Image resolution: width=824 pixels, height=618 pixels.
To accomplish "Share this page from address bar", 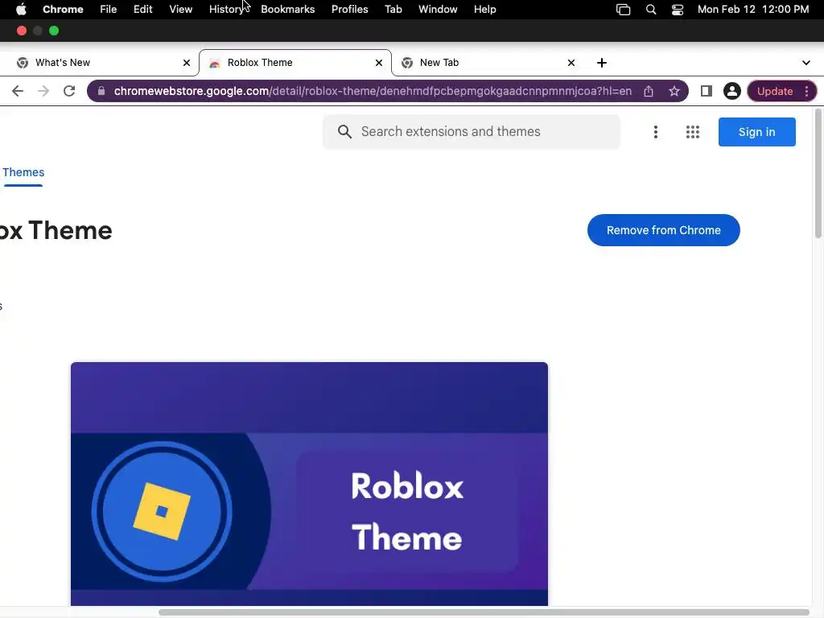I will [649, 91].
